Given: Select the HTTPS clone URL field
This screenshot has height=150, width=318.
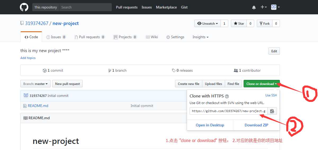Looking at the screenshot, I should 229,111.
